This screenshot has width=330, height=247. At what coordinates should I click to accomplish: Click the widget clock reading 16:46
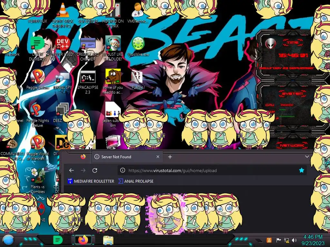(293, 55)
